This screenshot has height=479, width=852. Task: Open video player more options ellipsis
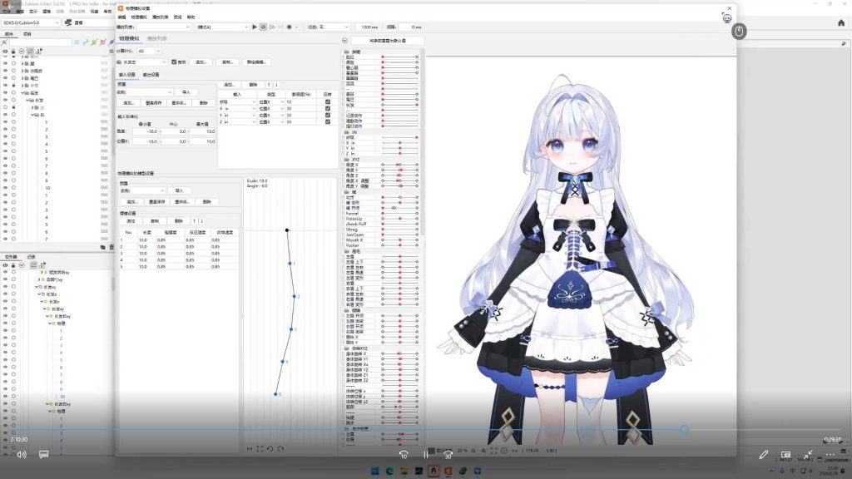pyautogui.click(x=830, y=454)
